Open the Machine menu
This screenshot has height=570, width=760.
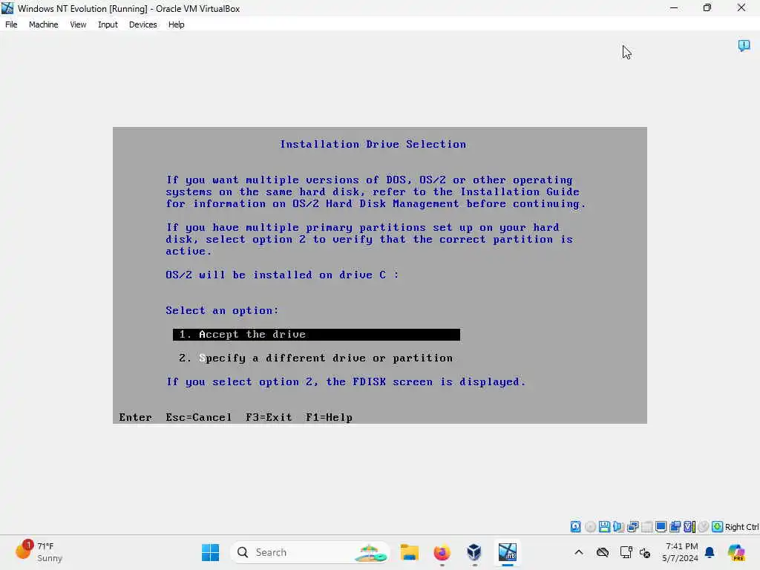(43, 24)
